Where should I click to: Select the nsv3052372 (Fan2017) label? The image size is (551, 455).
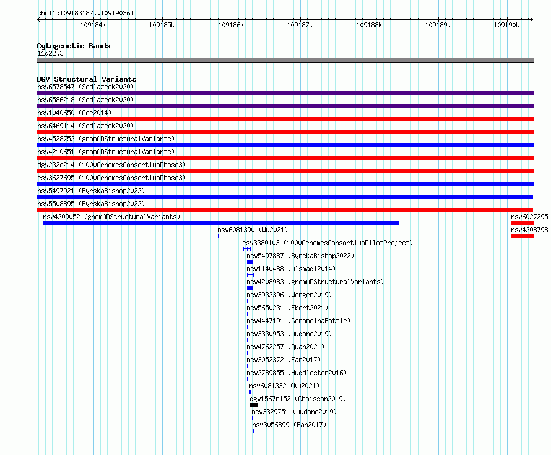284,360
